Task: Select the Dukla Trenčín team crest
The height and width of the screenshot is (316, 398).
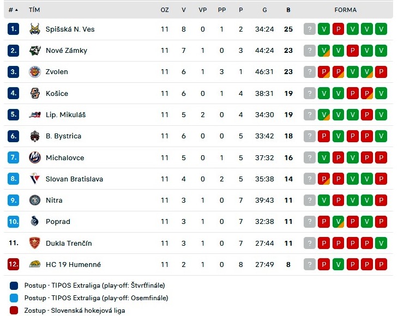Action: click(35, 243)
